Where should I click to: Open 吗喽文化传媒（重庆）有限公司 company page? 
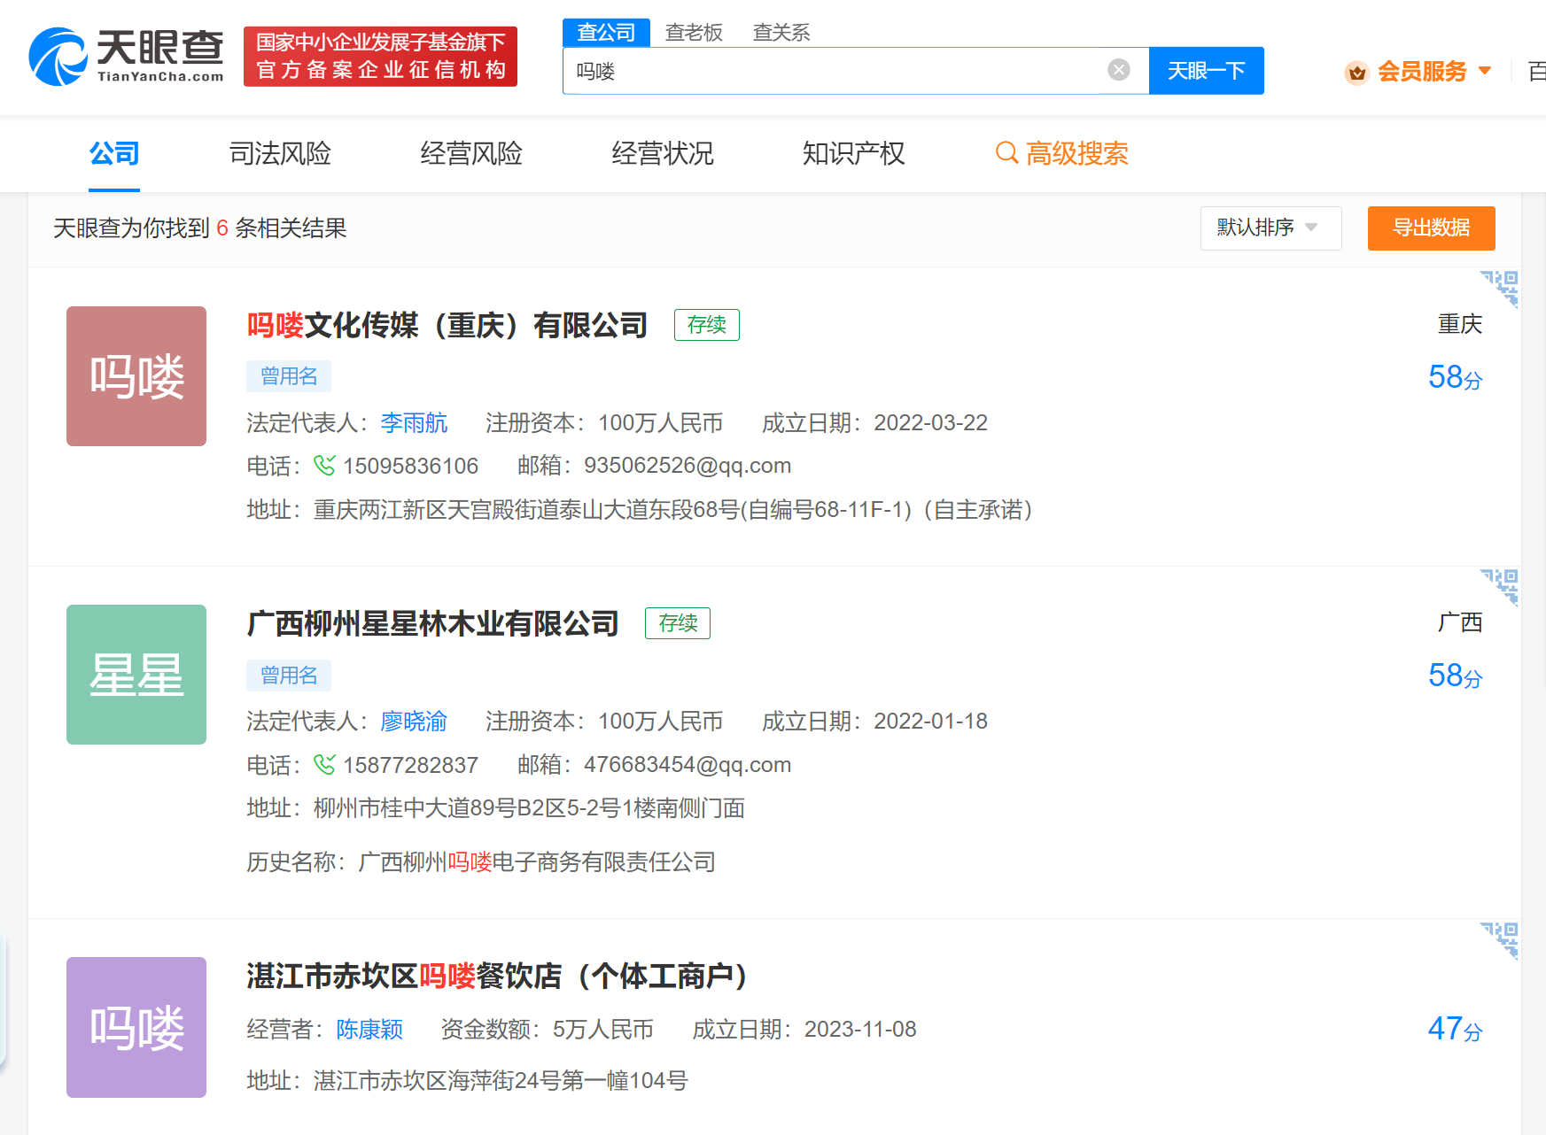447,325
